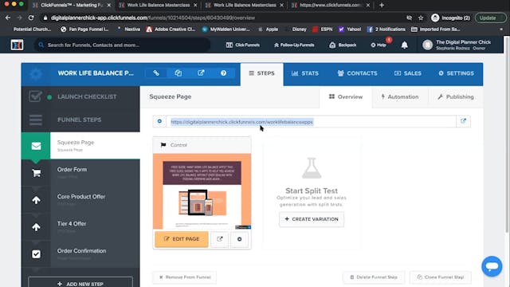Image resolution: width=510 pixels, height=287 pixels.
Task: Open the ClickFunnels home logo
Action: pyautogui.click(x=17, y=45)
